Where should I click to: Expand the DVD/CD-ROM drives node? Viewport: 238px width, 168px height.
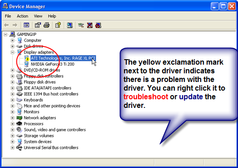tap(12, 70)
